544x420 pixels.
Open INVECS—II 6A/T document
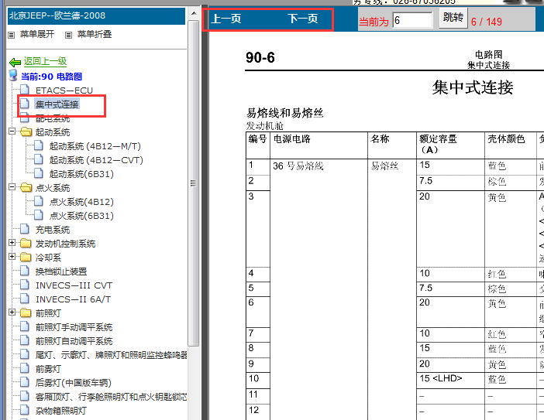tap(73, 299)
